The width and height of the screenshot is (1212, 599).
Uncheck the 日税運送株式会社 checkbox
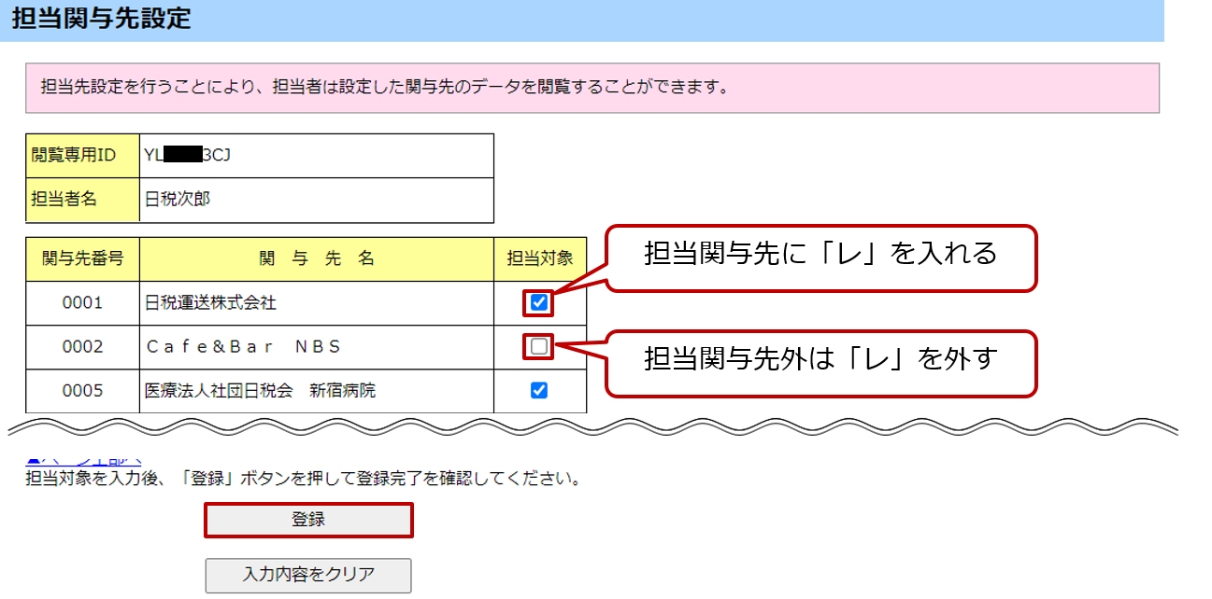coord(538,302)
